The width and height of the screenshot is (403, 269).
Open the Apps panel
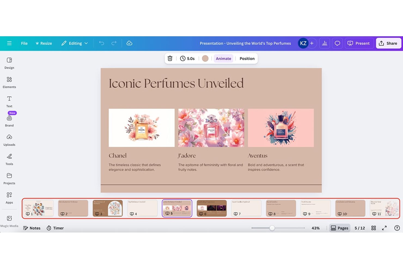9,198
